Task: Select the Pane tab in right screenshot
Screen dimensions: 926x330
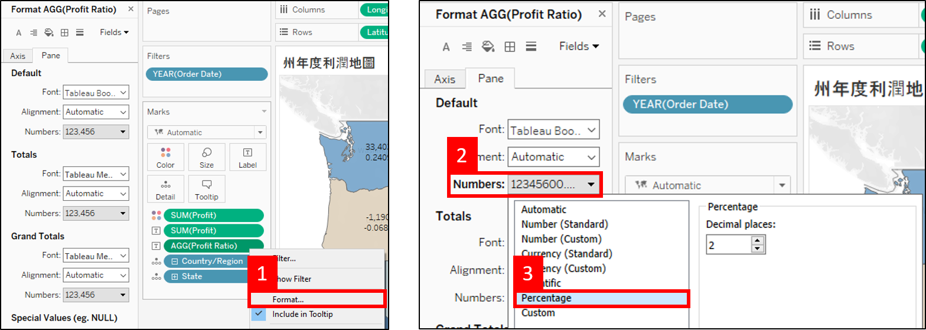Action: click(x=491, y=78)
